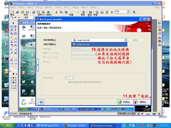Click the blue channel circle in toolbox
171x128 pixels.
click(x=13, y=82)
